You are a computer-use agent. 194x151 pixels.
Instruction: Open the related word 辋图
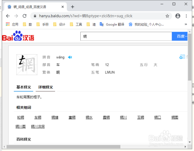[175, 117]
